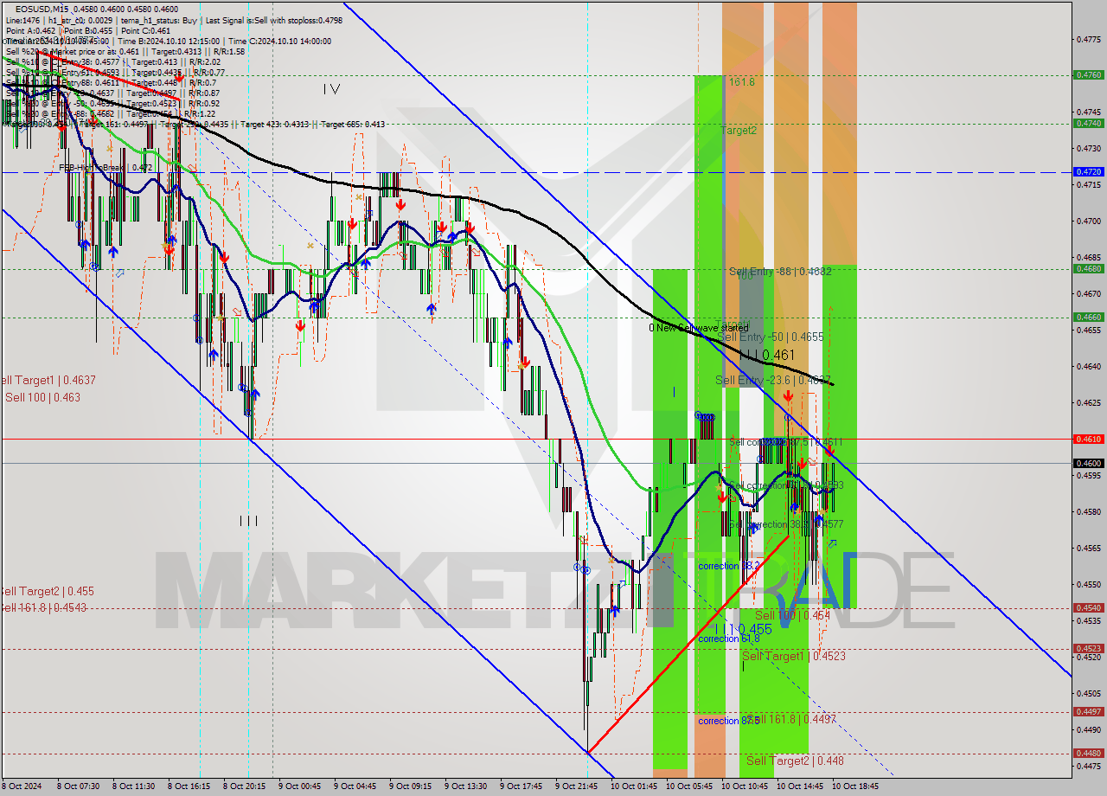Click the 9 Oct 00:45 time label
The height and width of the screenshot is (796, 1107).
[299, 786]
